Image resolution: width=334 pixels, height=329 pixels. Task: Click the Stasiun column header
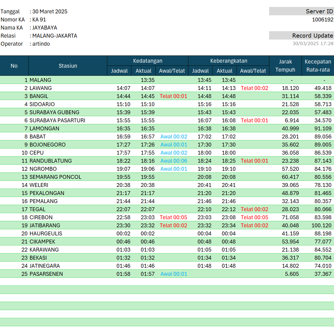(x=68, y=66)
